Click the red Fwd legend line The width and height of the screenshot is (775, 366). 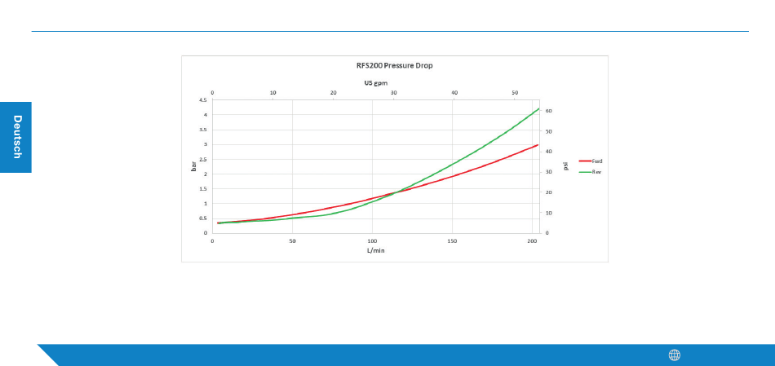pyautogui.click(x=585, y=161)
